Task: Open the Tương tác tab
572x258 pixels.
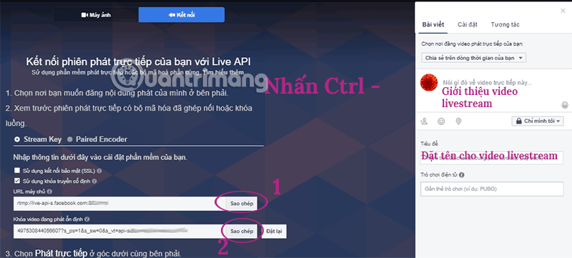Action: [505, 25]
